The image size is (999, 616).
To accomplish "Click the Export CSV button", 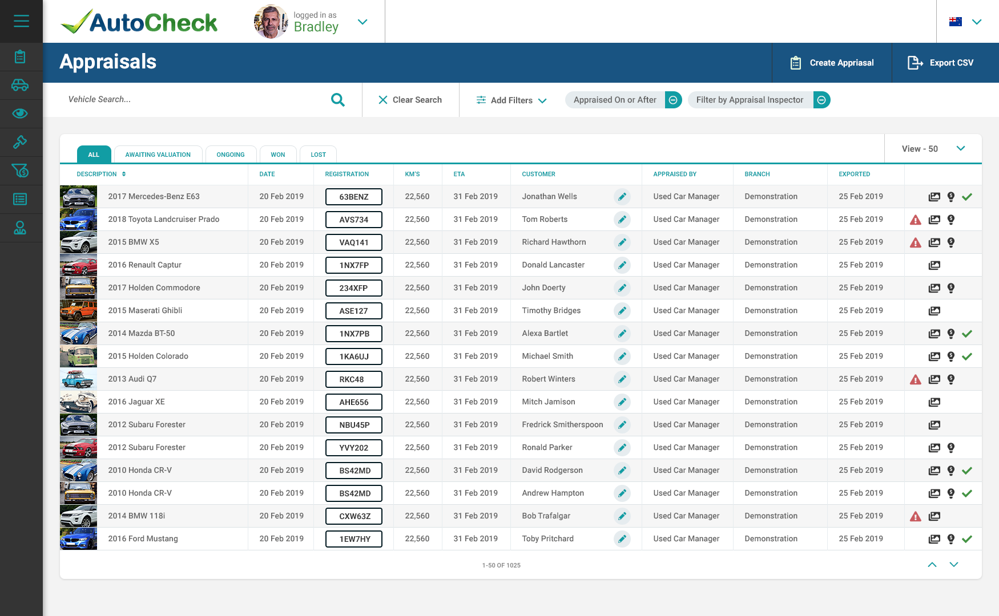I will click(945, 63).
